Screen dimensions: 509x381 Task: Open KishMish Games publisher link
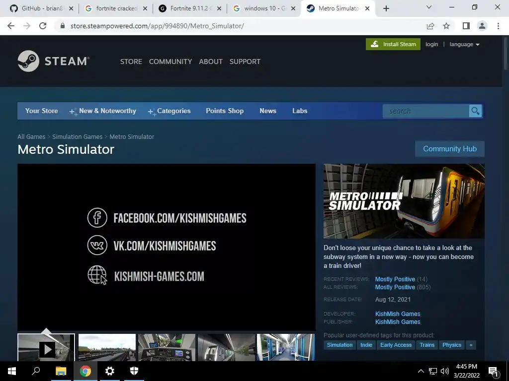(x=398, y=322)
